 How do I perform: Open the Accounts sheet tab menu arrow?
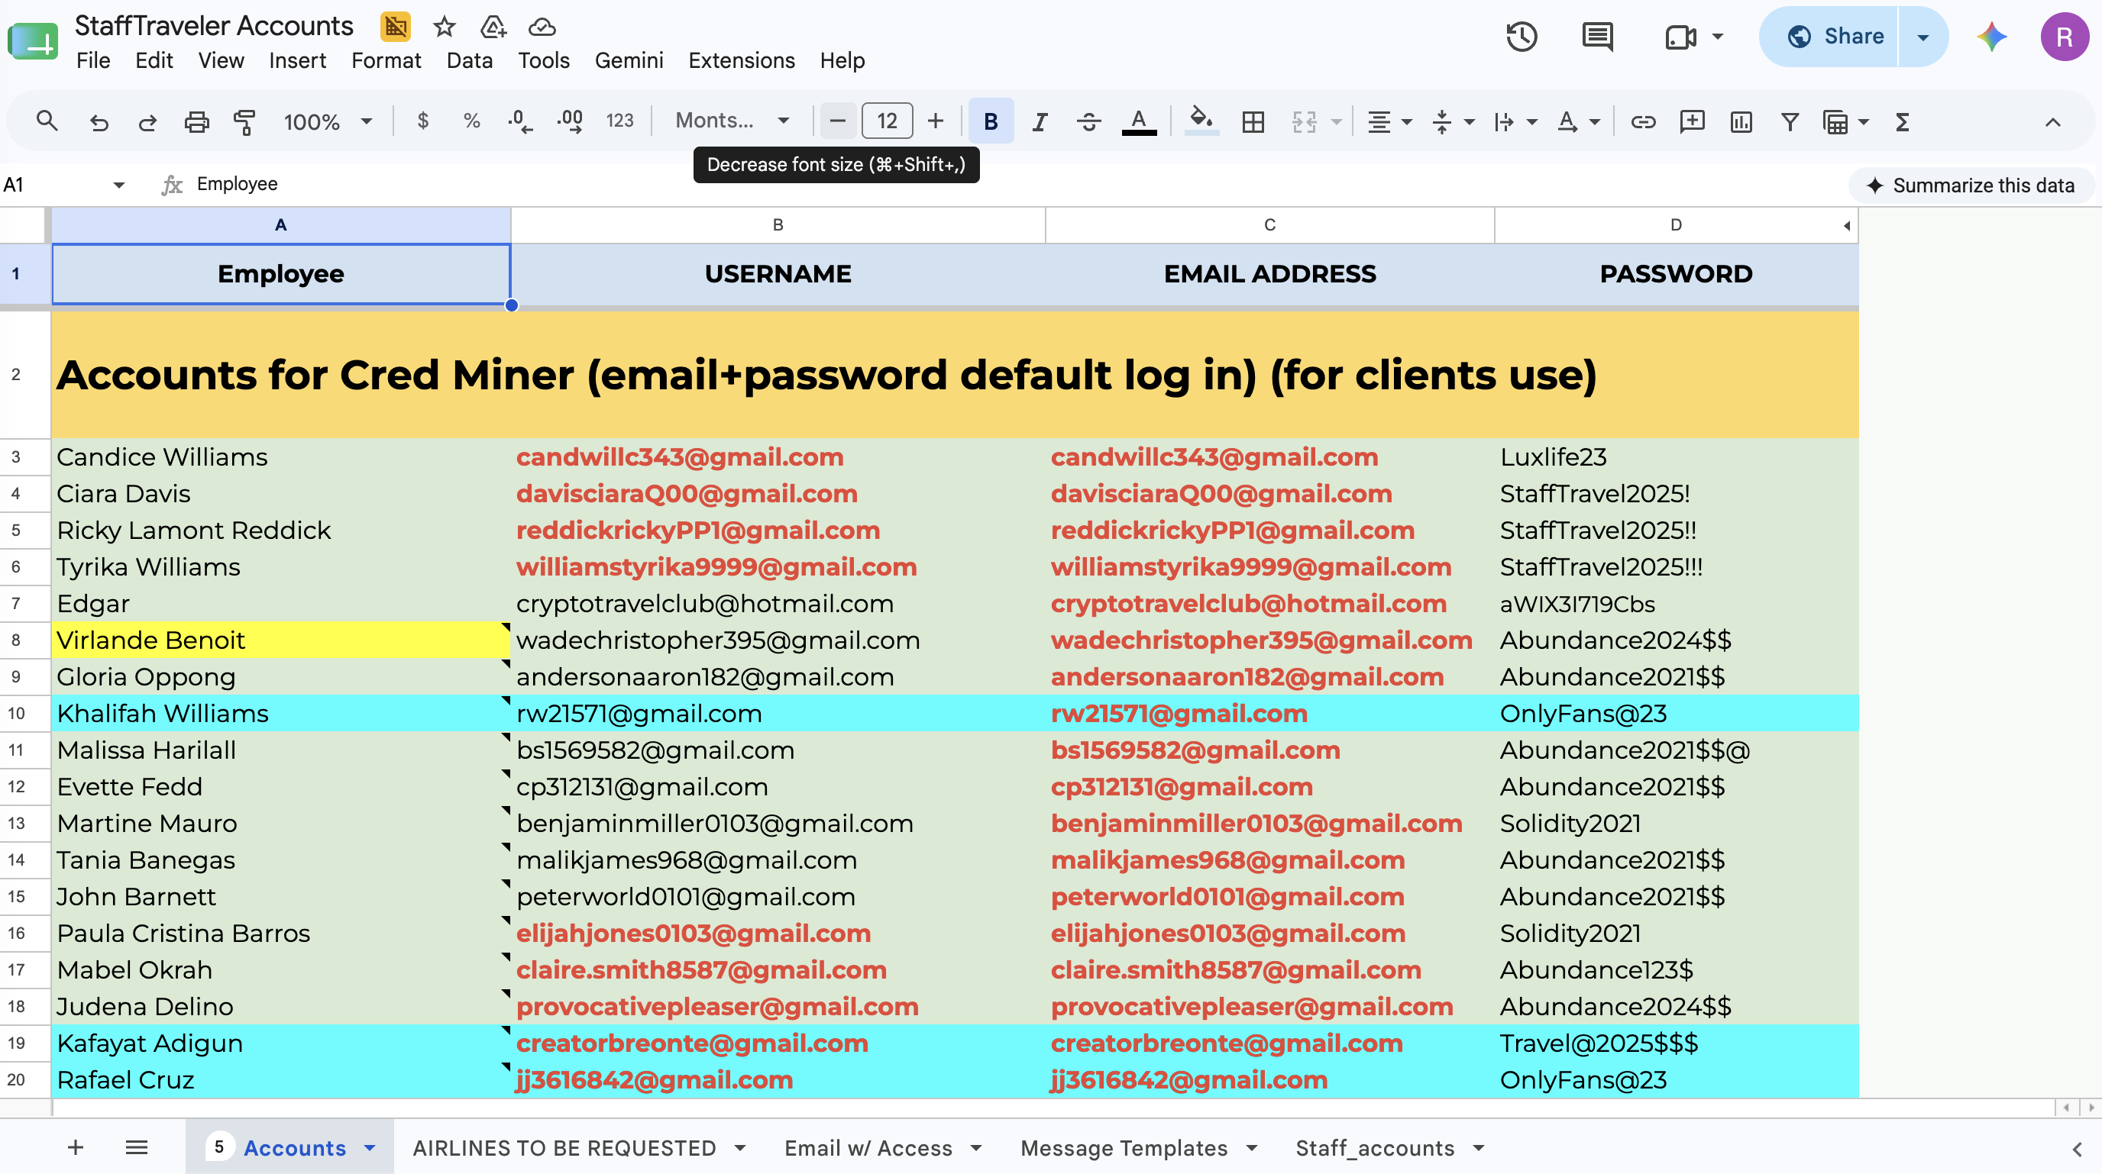tap(370, 1148)
